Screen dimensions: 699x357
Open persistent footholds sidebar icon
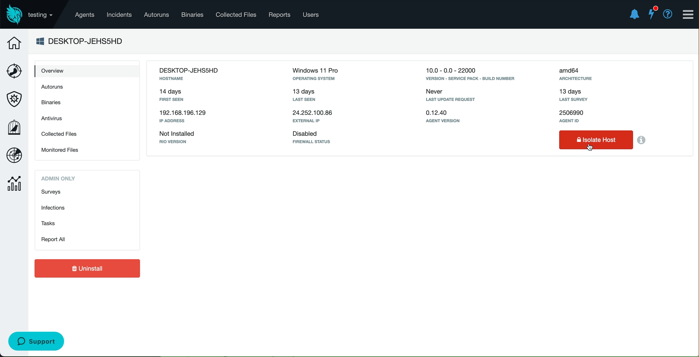tap(14, 71)
